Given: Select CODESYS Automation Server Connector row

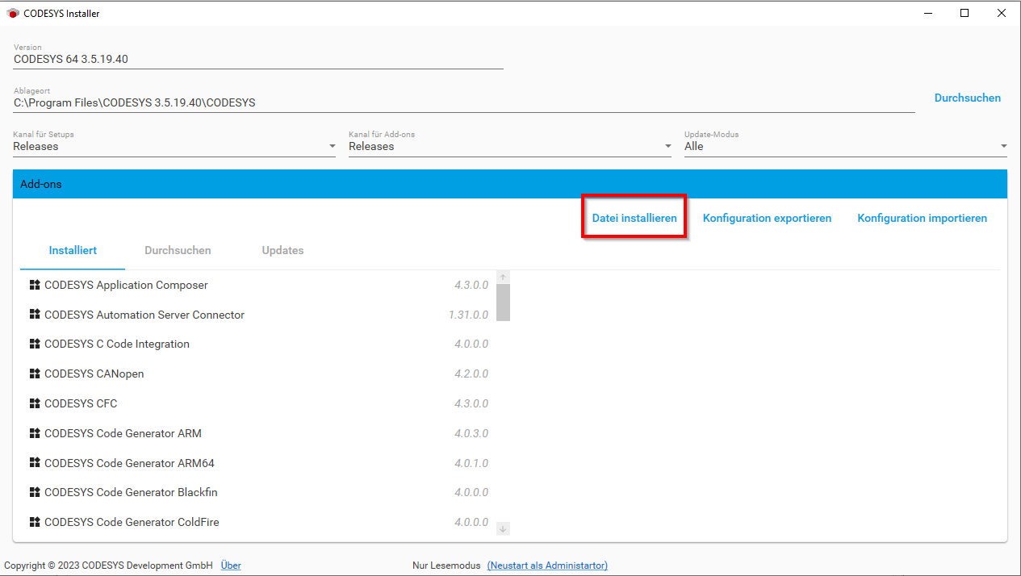Looking at the screenshot, I should click(x=258, y=315).
